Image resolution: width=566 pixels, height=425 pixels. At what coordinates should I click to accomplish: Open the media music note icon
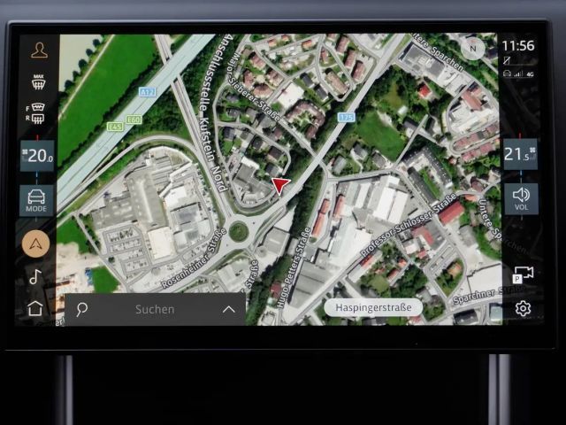[36, 276]
